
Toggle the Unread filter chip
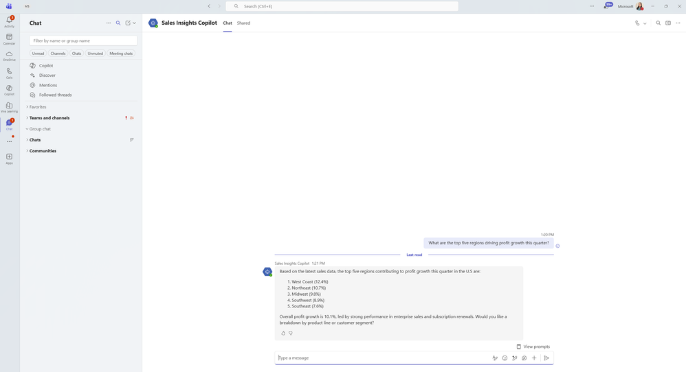pyautogui.click(x=38, y=54)
